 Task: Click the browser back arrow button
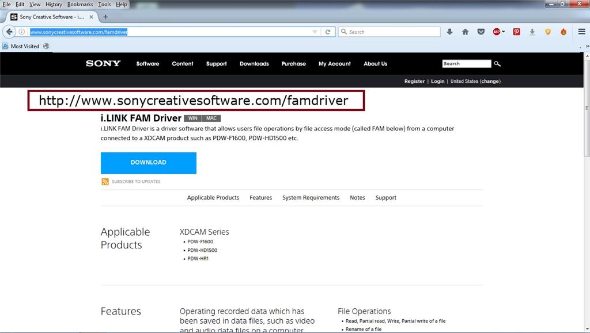click(x=9, y=32)
